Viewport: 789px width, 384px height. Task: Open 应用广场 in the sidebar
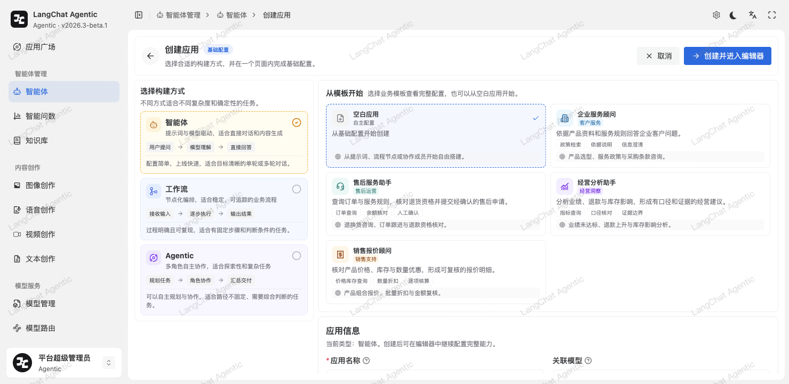(x=64, y=47)
